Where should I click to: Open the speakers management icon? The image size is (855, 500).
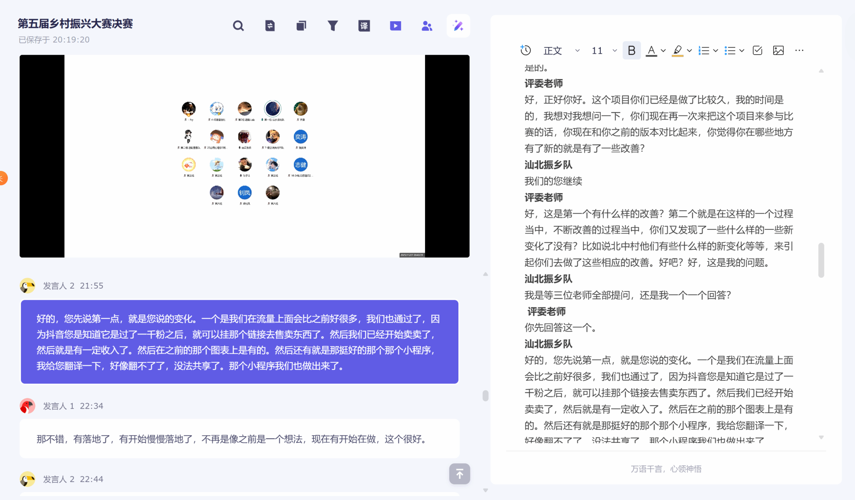(427, 26)
